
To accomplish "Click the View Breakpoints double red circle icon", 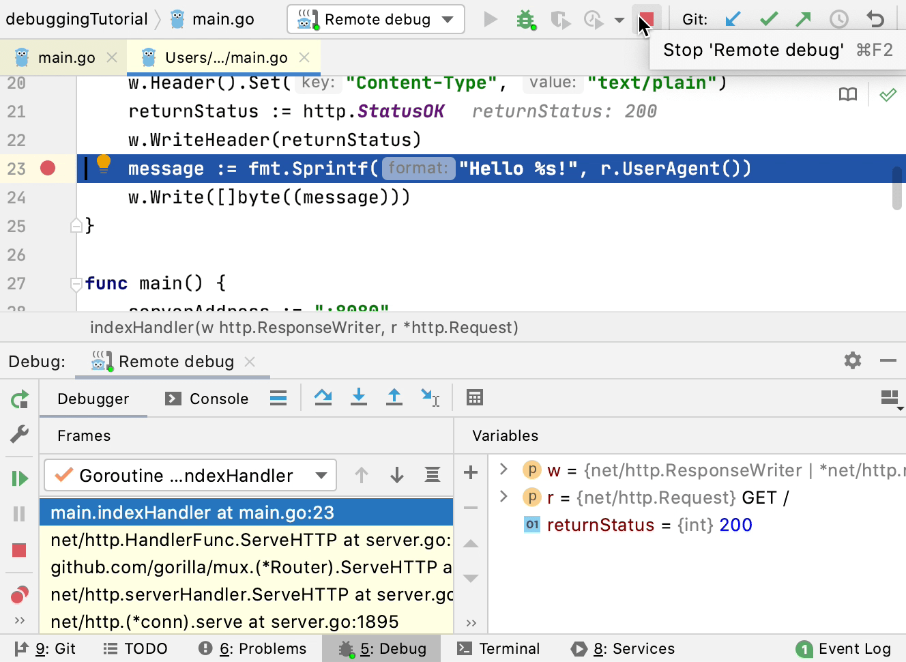I will coord(19,595).
